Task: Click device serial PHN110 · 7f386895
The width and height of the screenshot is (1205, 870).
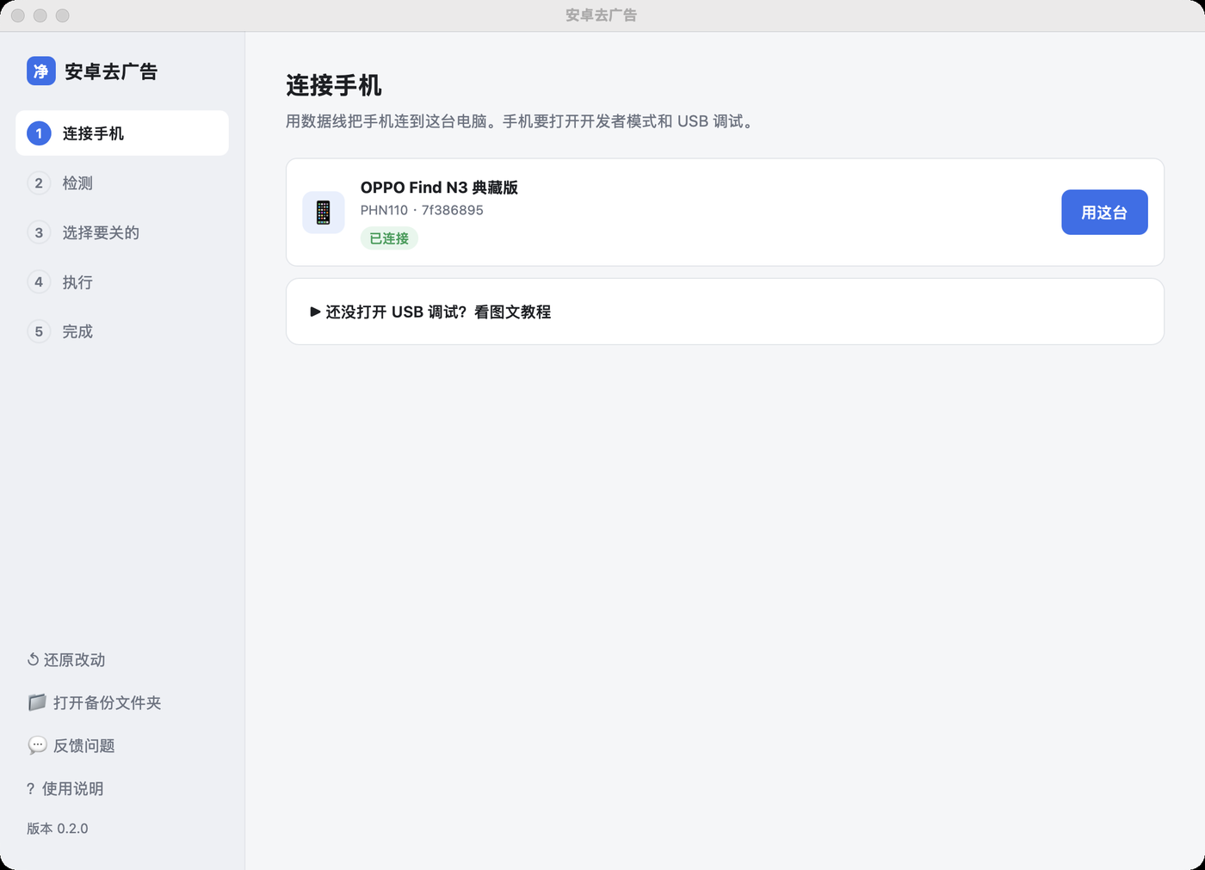Action: coord(422,210)
